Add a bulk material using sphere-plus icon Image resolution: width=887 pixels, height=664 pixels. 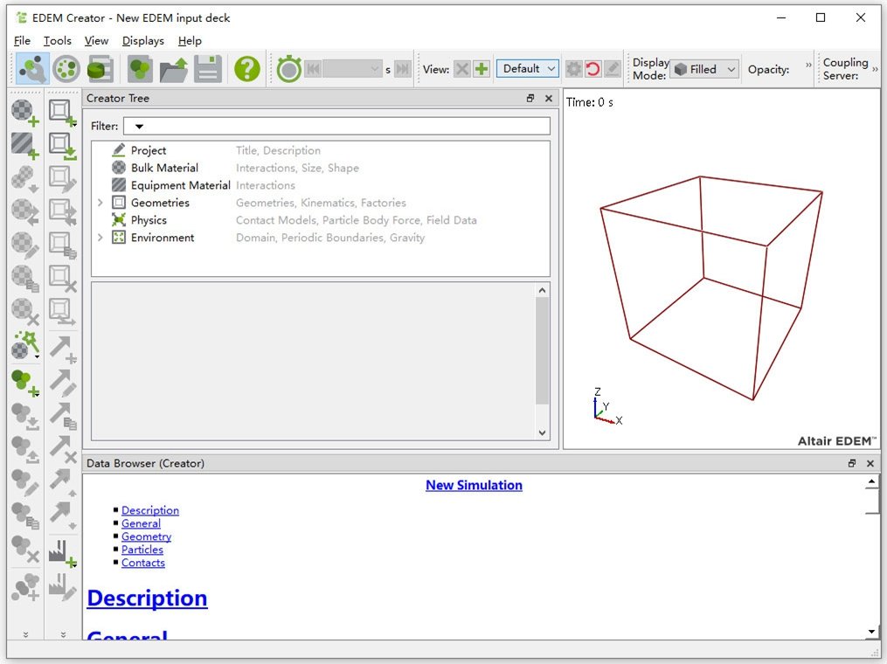coord(24,112)
